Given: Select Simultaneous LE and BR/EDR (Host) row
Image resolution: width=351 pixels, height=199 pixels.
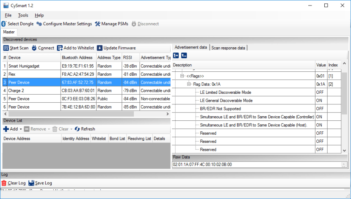Looking at the screenshot, I should pyautogui.click(x=257, y=125).
